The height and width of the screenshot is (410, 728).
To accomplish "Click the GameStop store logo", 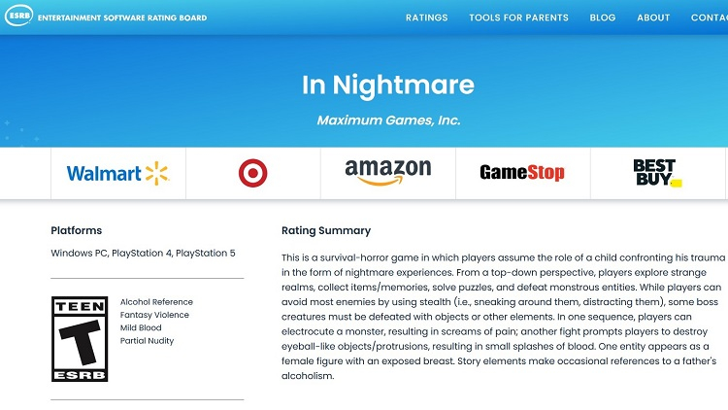I will [521, 173].
